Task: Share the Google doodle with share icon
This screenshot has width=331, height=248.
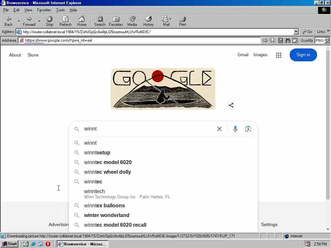Action: point(231,105)
